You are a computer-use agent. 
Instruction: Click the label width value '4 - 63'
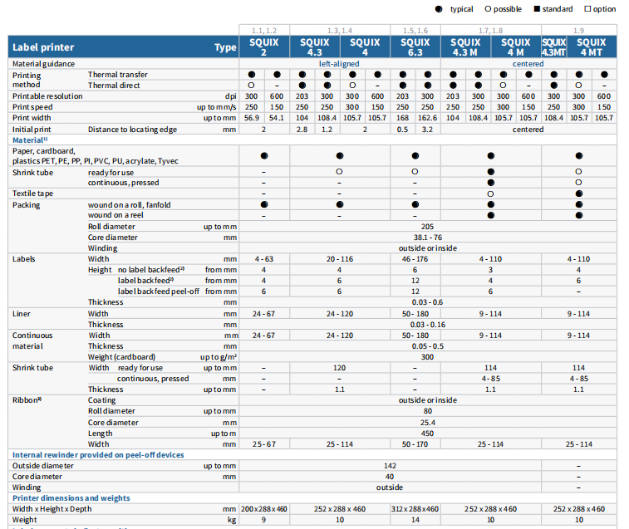coord(264,259)
